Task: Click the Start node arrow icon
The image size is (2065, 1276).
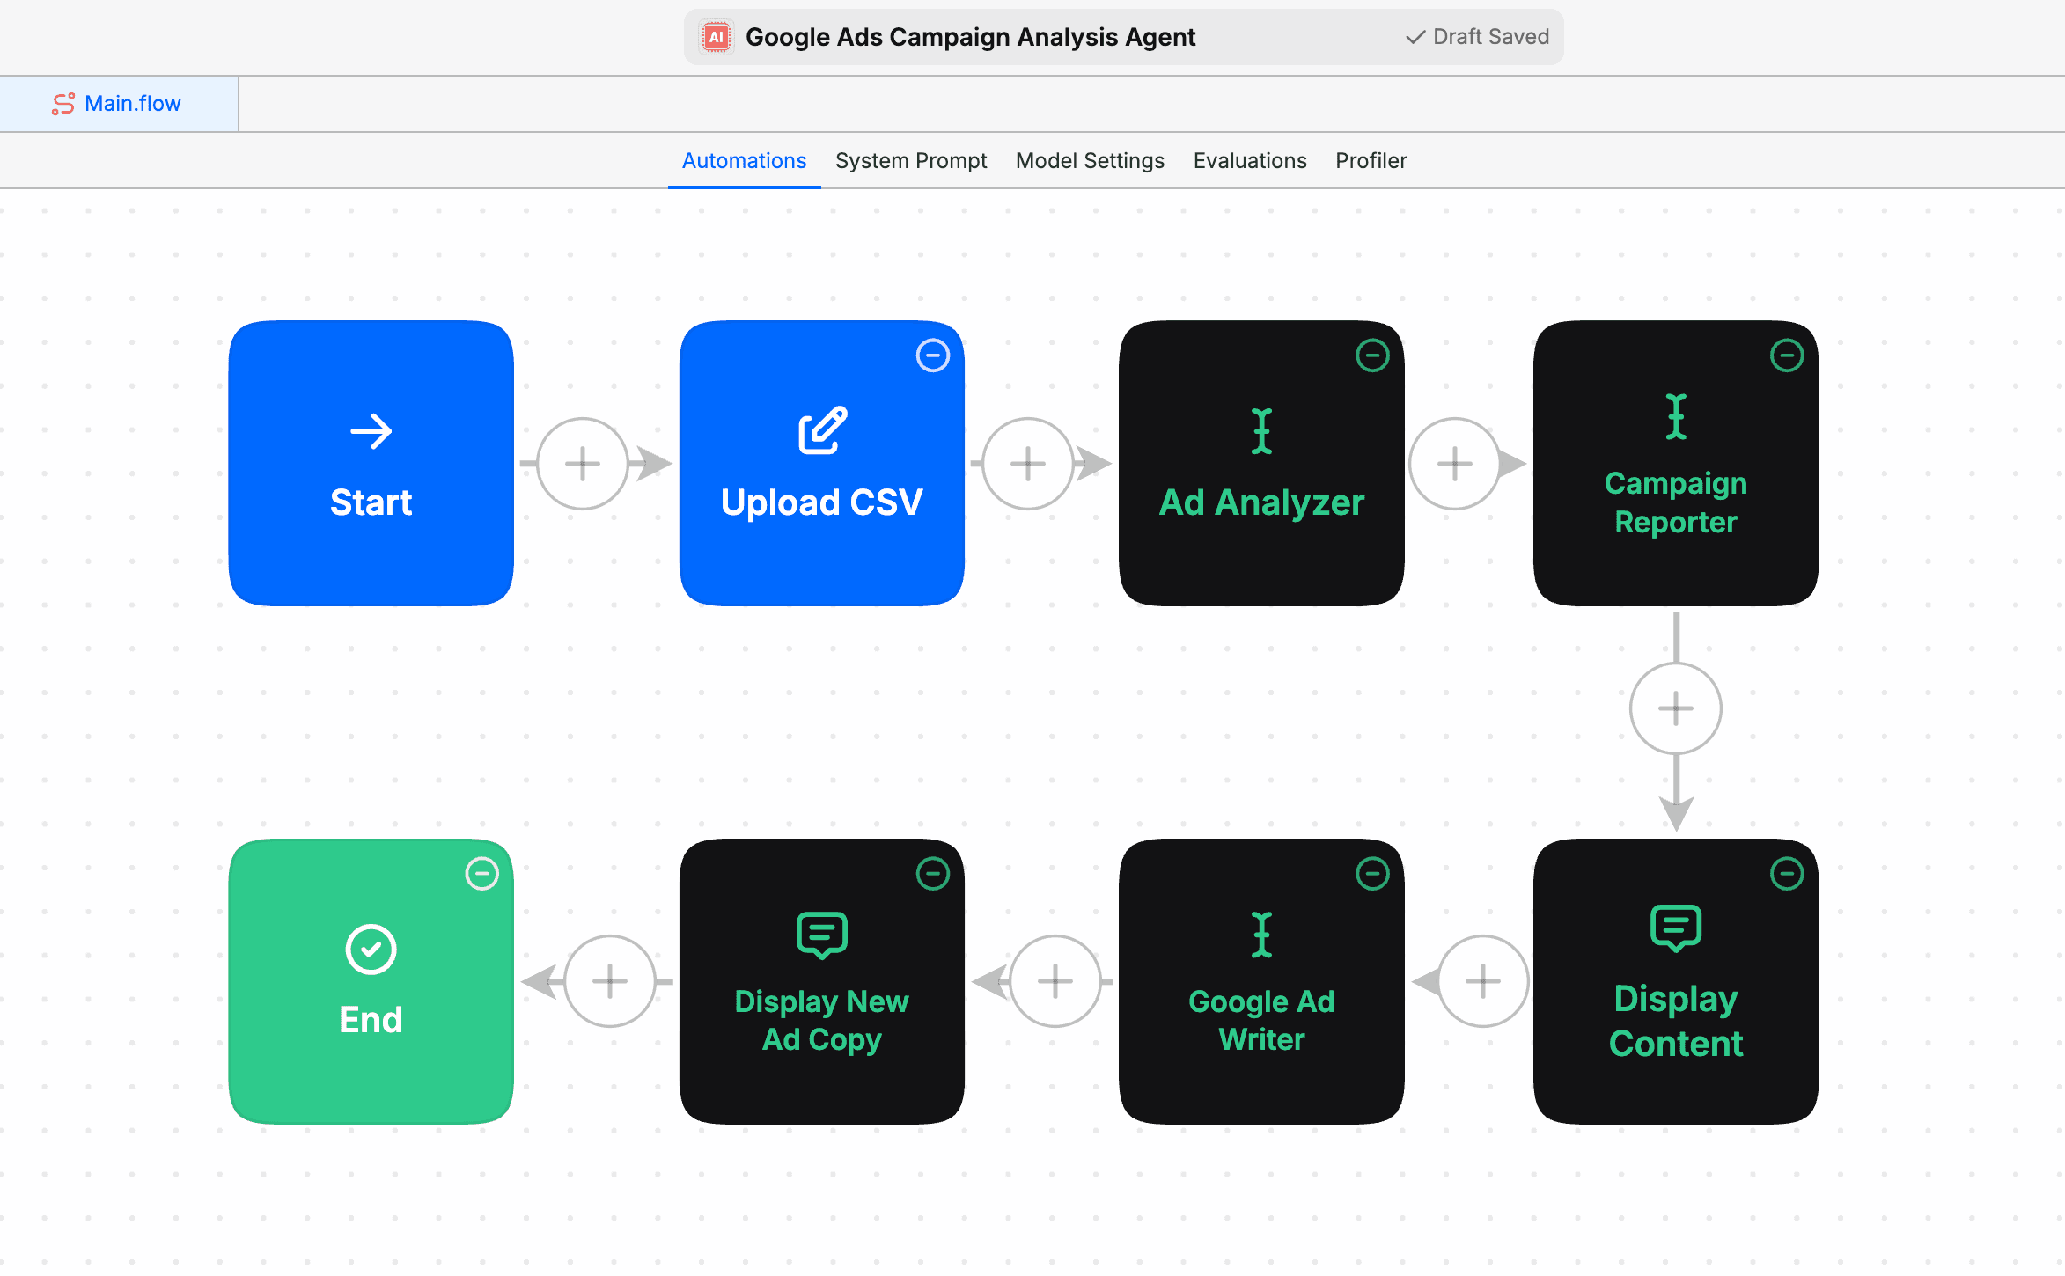Action: [x=370, y=431]
